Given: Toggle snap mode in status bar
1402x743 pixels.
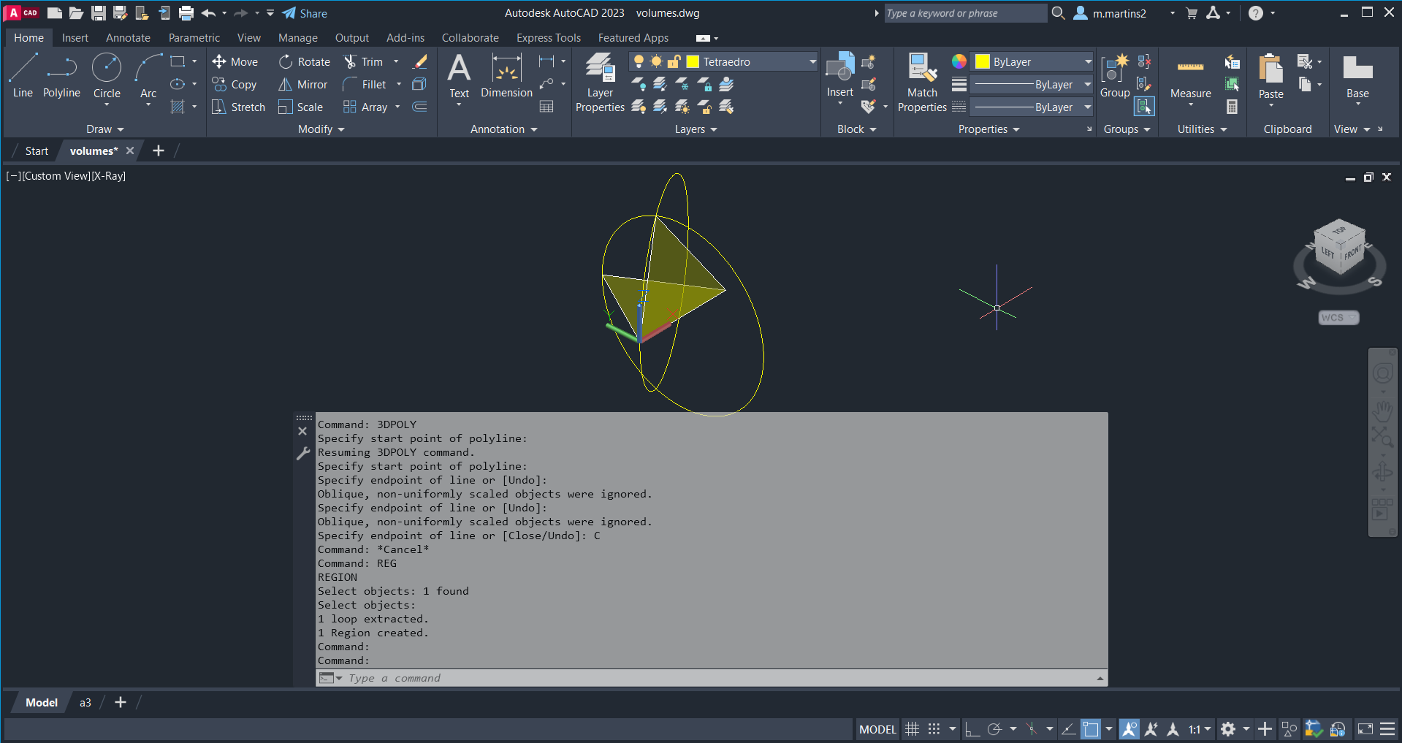Looking at the screenshot, I should pos(934,729).
